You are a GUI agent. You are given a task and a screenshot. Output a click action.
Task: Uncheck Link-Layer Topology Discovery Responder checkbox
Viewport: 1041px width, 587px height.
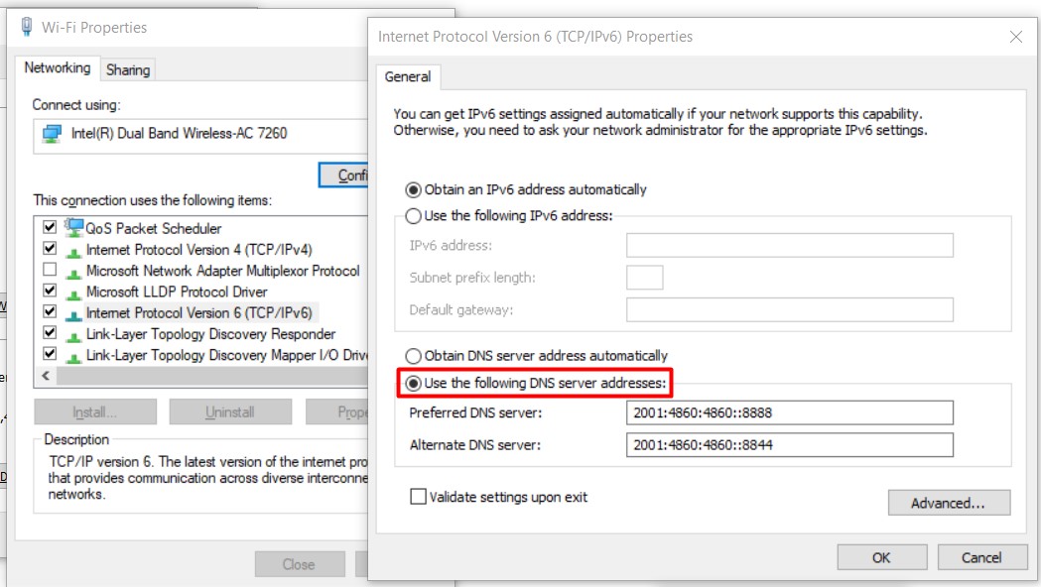click(50, 332)
